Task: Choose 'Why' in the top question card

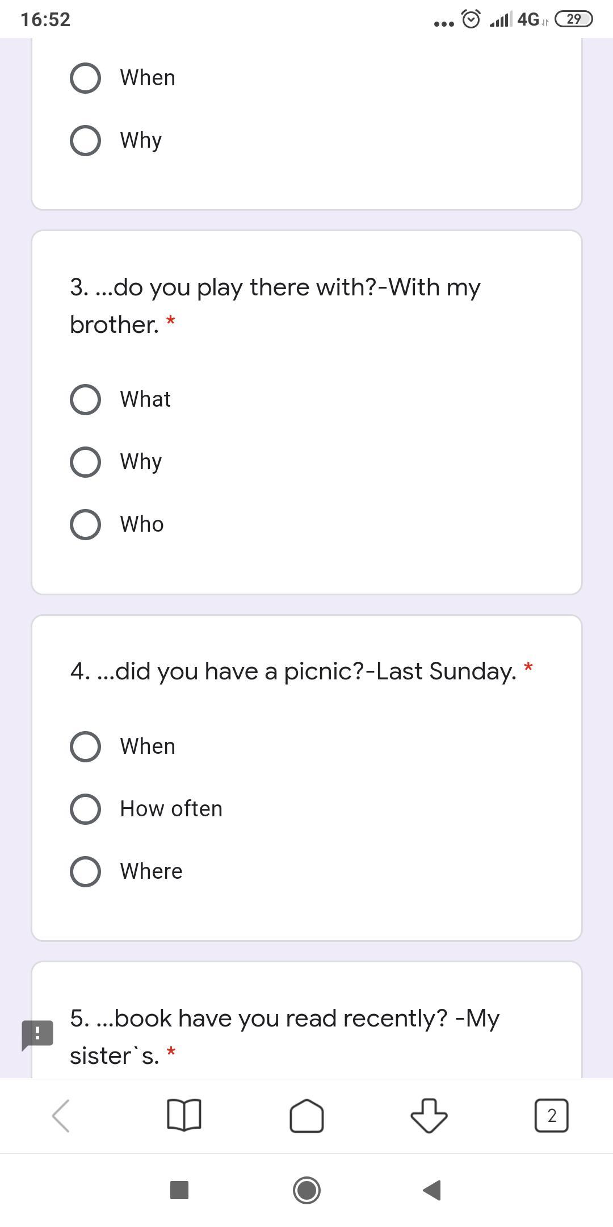Action: [x=116, y=140]
